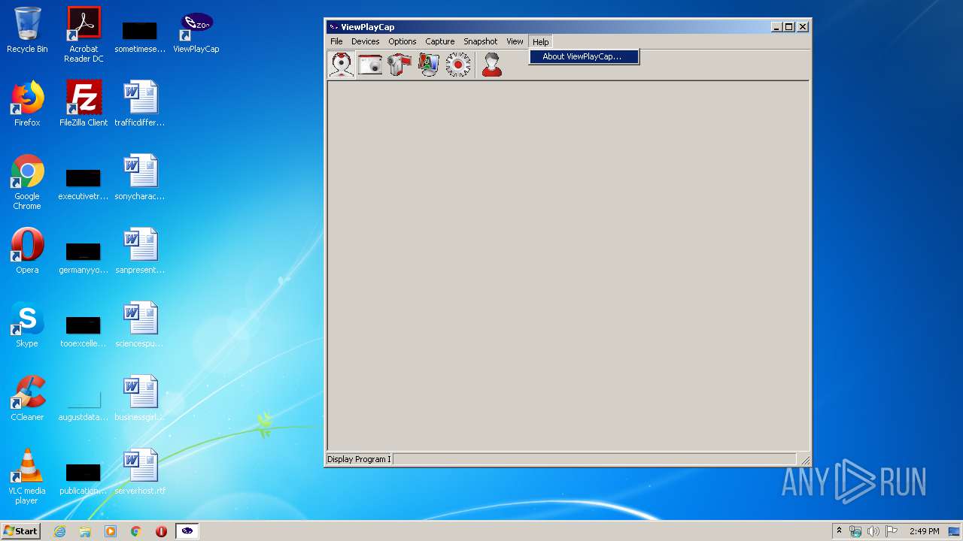Click the red-shirt user toolbar icon
Image resolution: width=963 pixels, height=541 pixels.
[492, 65]
